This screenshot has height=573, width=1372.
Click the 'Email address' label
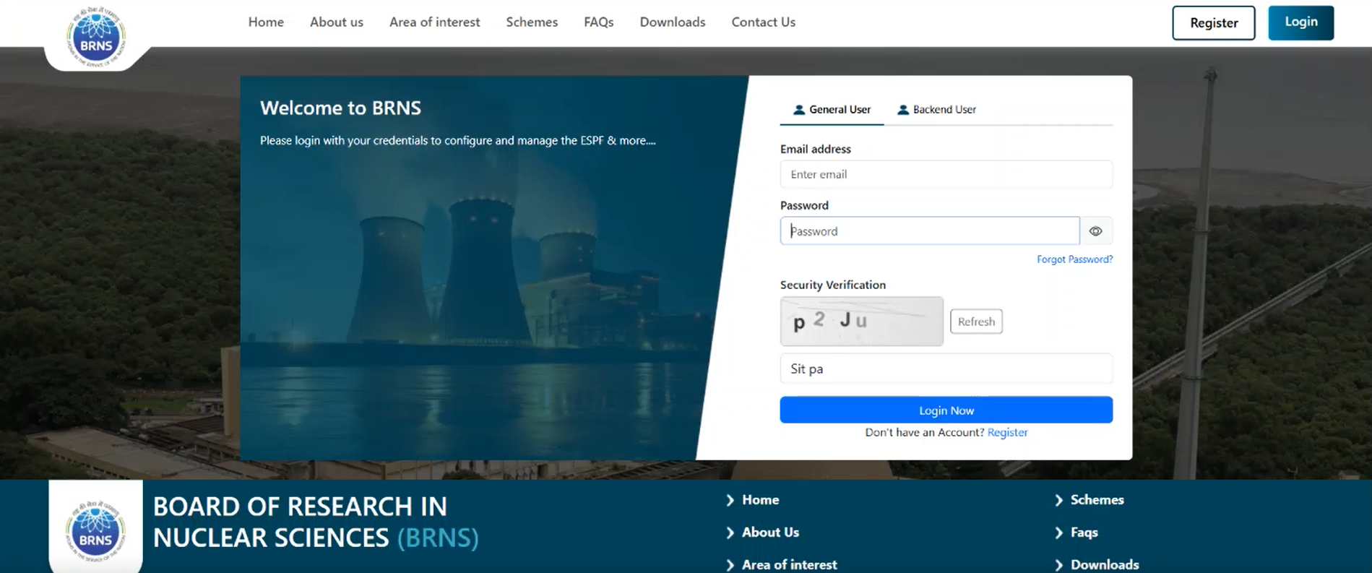[x=816, y=149]
